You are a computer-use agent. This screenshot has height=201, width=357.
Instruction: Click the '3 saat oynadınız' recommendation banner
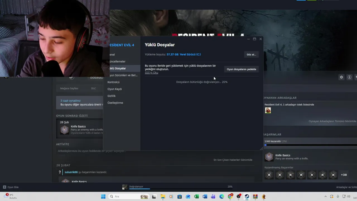80,102
